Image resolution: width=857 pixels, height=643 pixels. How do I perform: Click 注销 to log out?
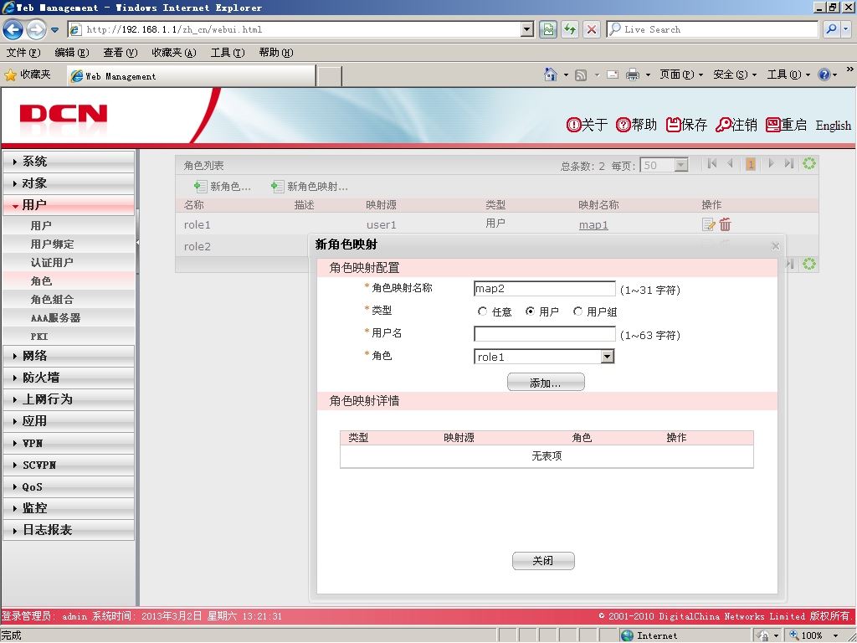tap(736, 126)
